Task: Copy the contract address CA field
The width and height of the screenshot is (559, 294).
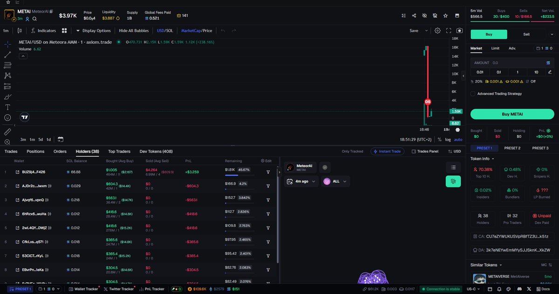Action: (512, 236)
